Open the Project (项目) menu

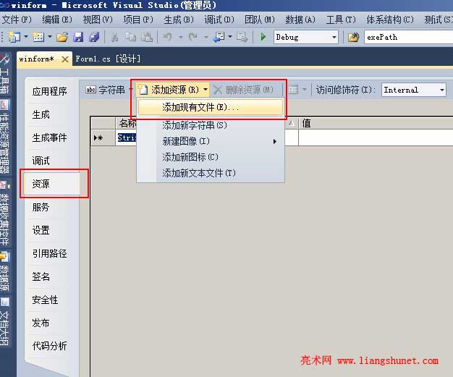click(138, 20)
